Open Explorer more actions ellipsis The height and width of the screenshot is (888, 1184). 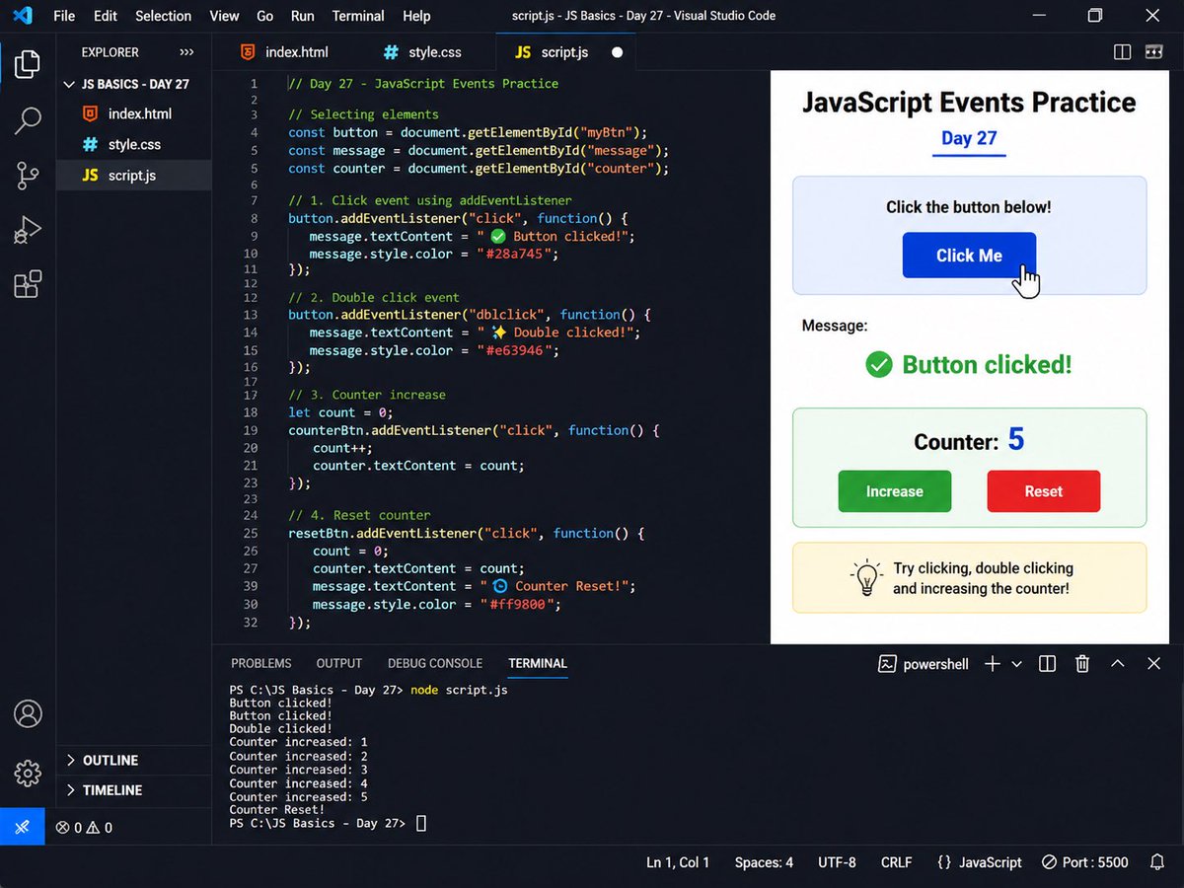tap(186, 52)
